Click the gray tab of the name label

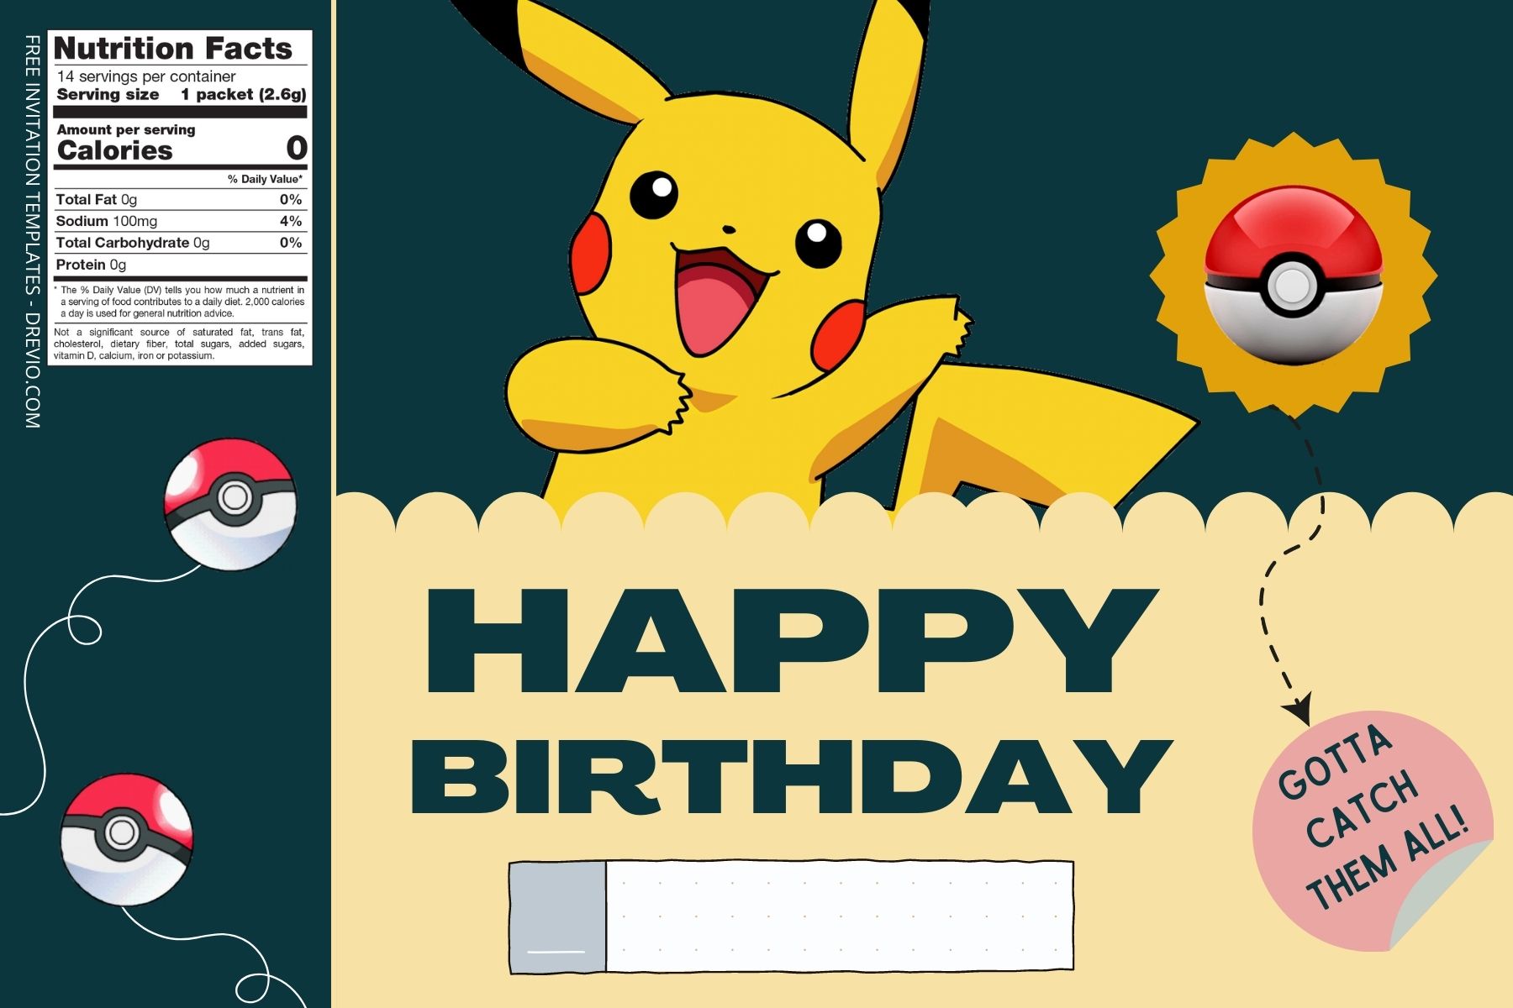tap(557, 917)
